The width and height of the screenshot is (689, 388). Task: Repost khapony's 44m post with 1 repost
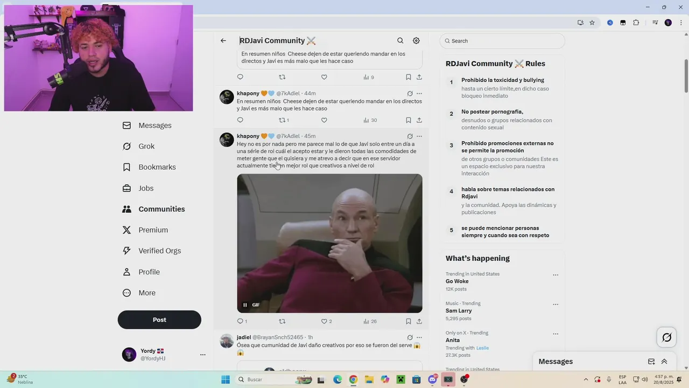(284, 120)
